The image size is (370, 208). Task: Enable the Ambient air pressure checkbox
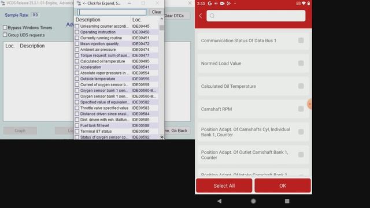tap(77, 50)
